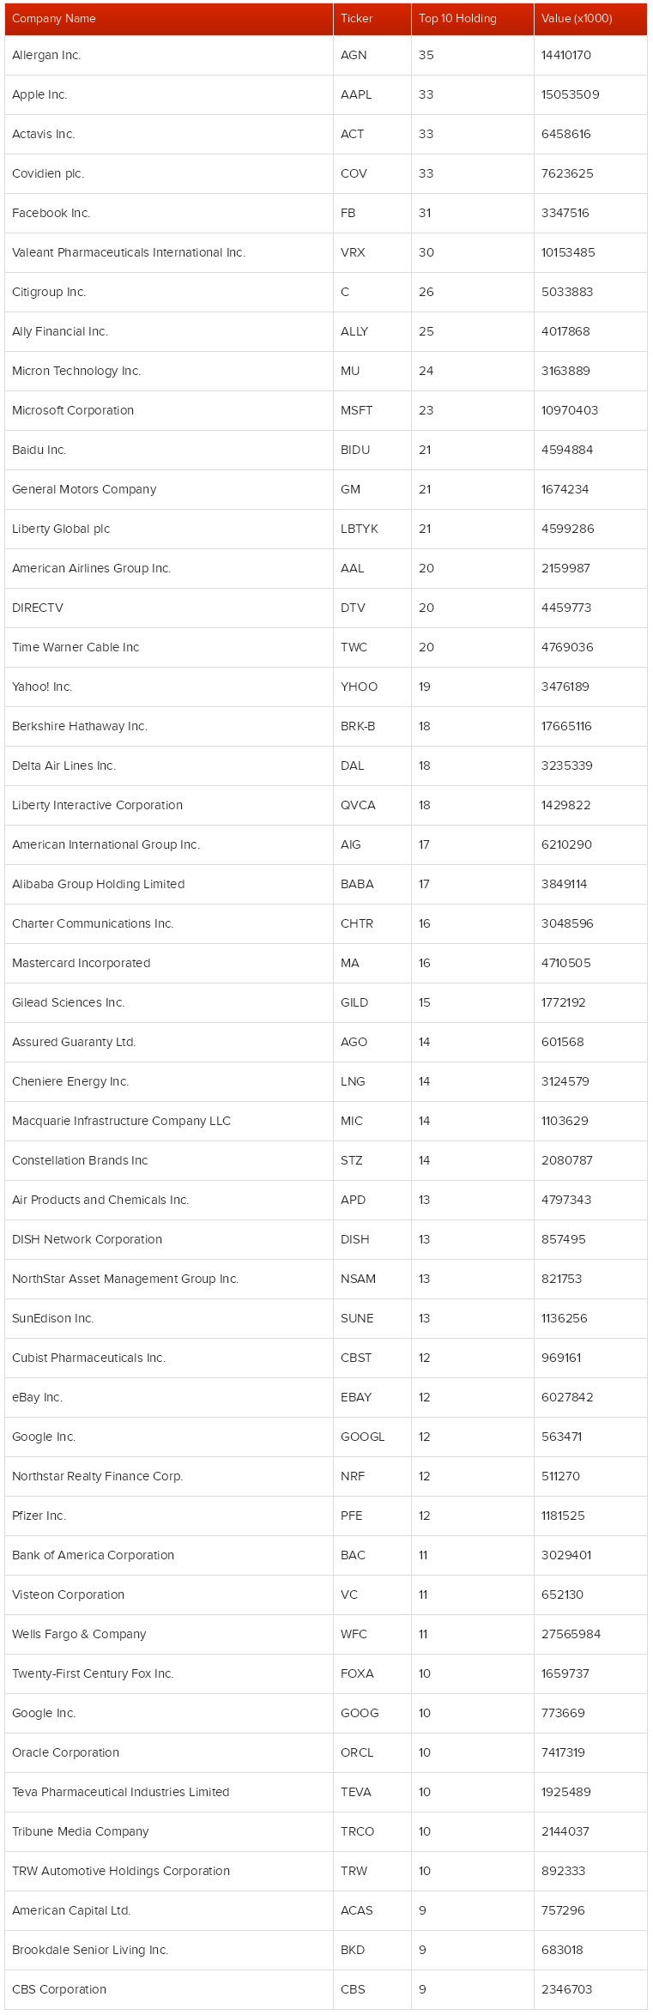Select the Allergan Inc. row

click(x=326, y=55)
